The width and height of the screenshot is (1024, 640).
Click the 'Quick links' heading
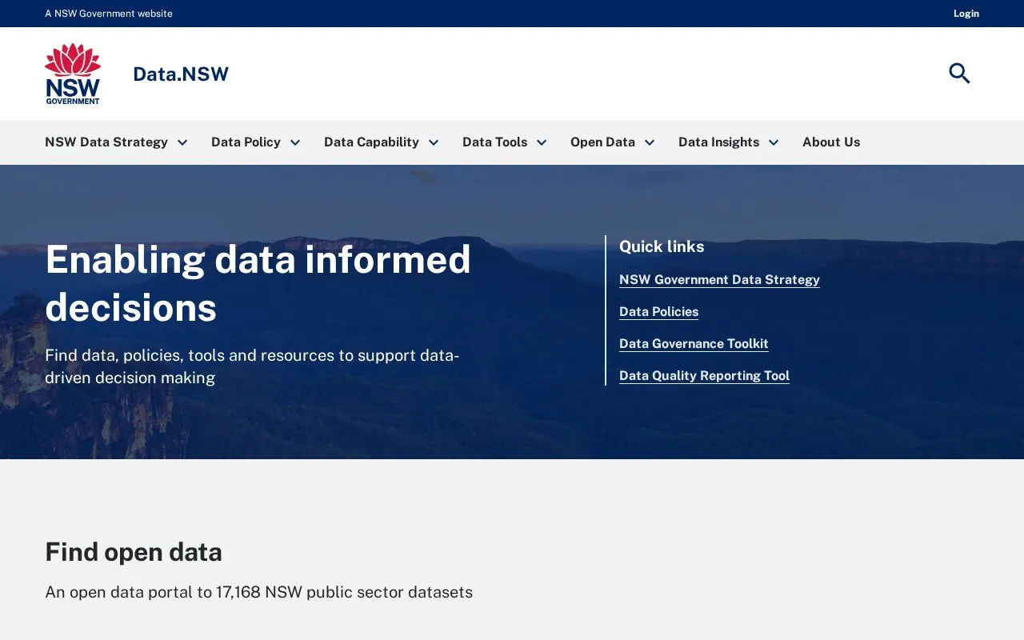tap(662, 246)
